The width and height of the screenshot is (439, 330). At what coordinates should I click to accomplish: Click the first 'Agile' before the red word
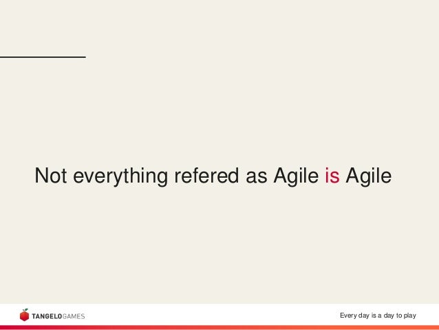click(296, 176)
